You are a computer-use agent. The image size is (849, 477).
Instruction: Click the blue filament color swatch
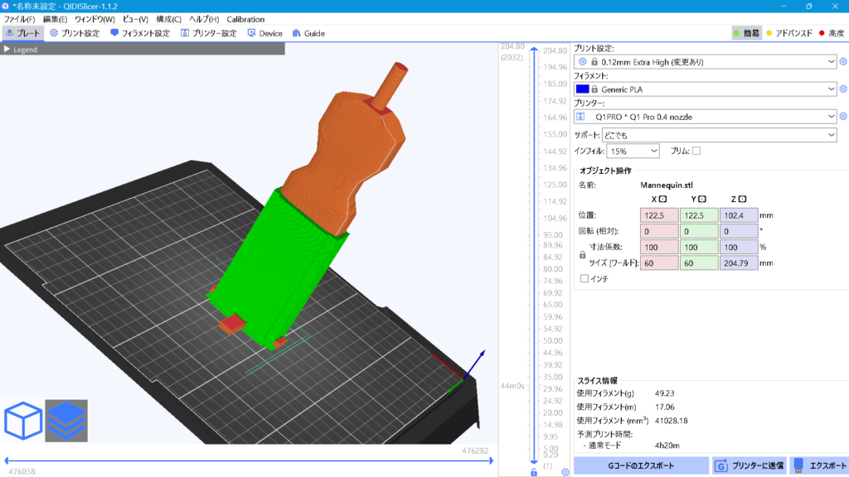(x=582, y=89)
